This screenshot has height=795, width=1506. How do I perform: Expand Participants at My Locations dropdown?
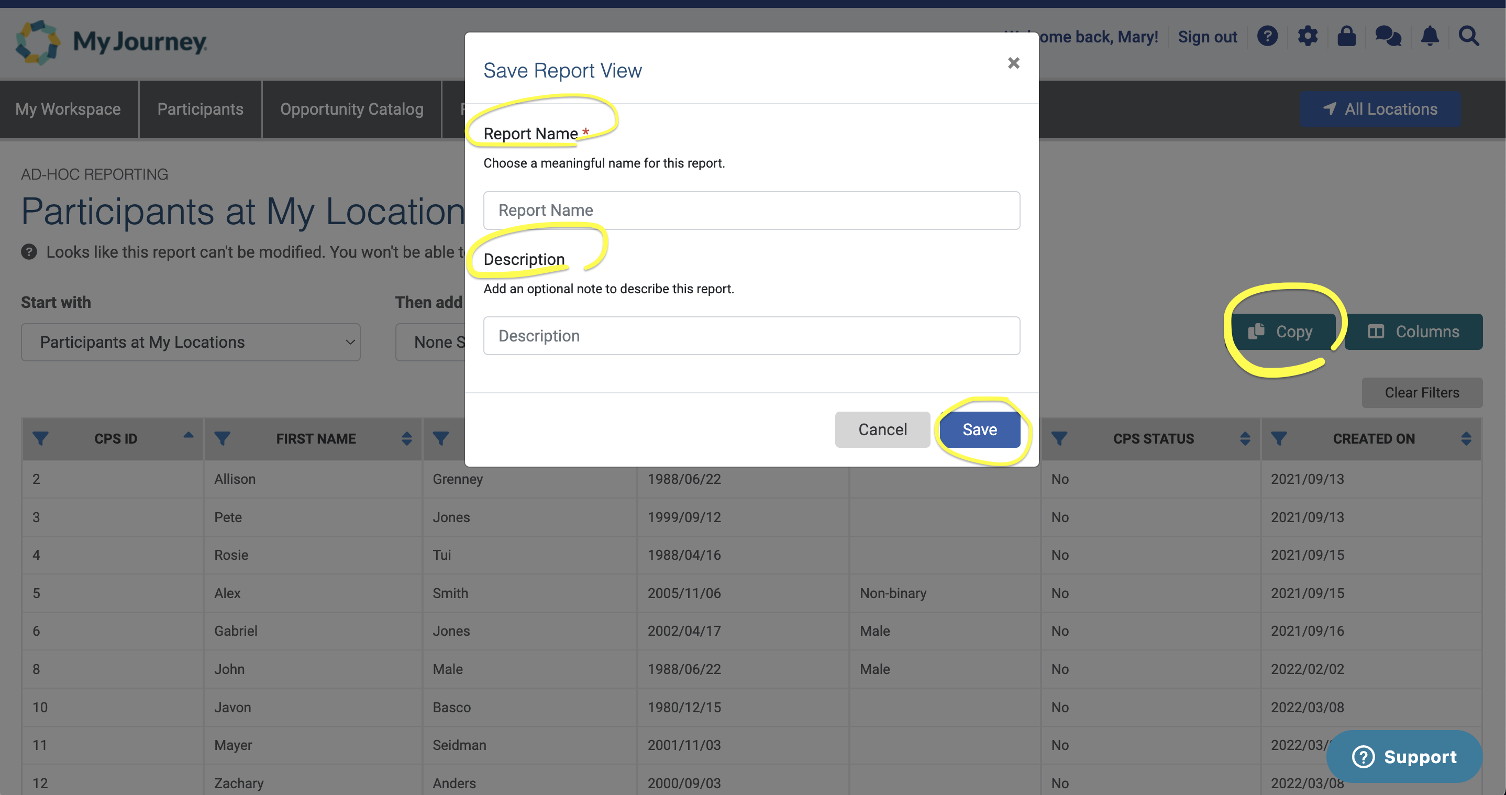pos(191,342)
